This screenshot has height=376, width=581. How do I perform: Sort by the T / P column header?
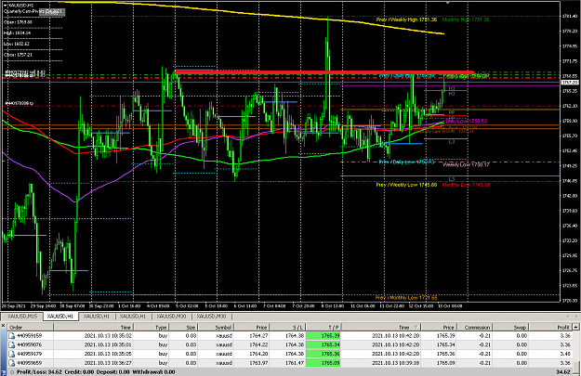324,327
